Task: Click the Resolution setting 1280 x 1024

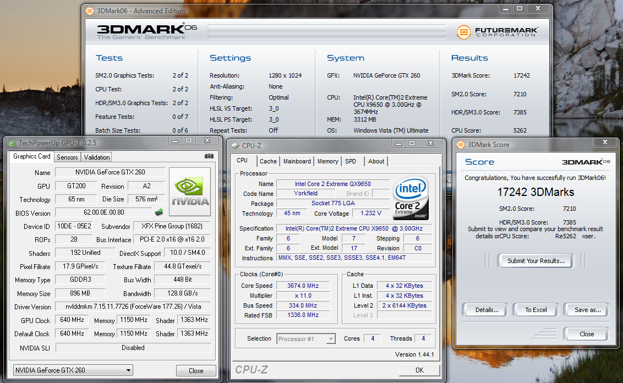Action: (285, 75)
